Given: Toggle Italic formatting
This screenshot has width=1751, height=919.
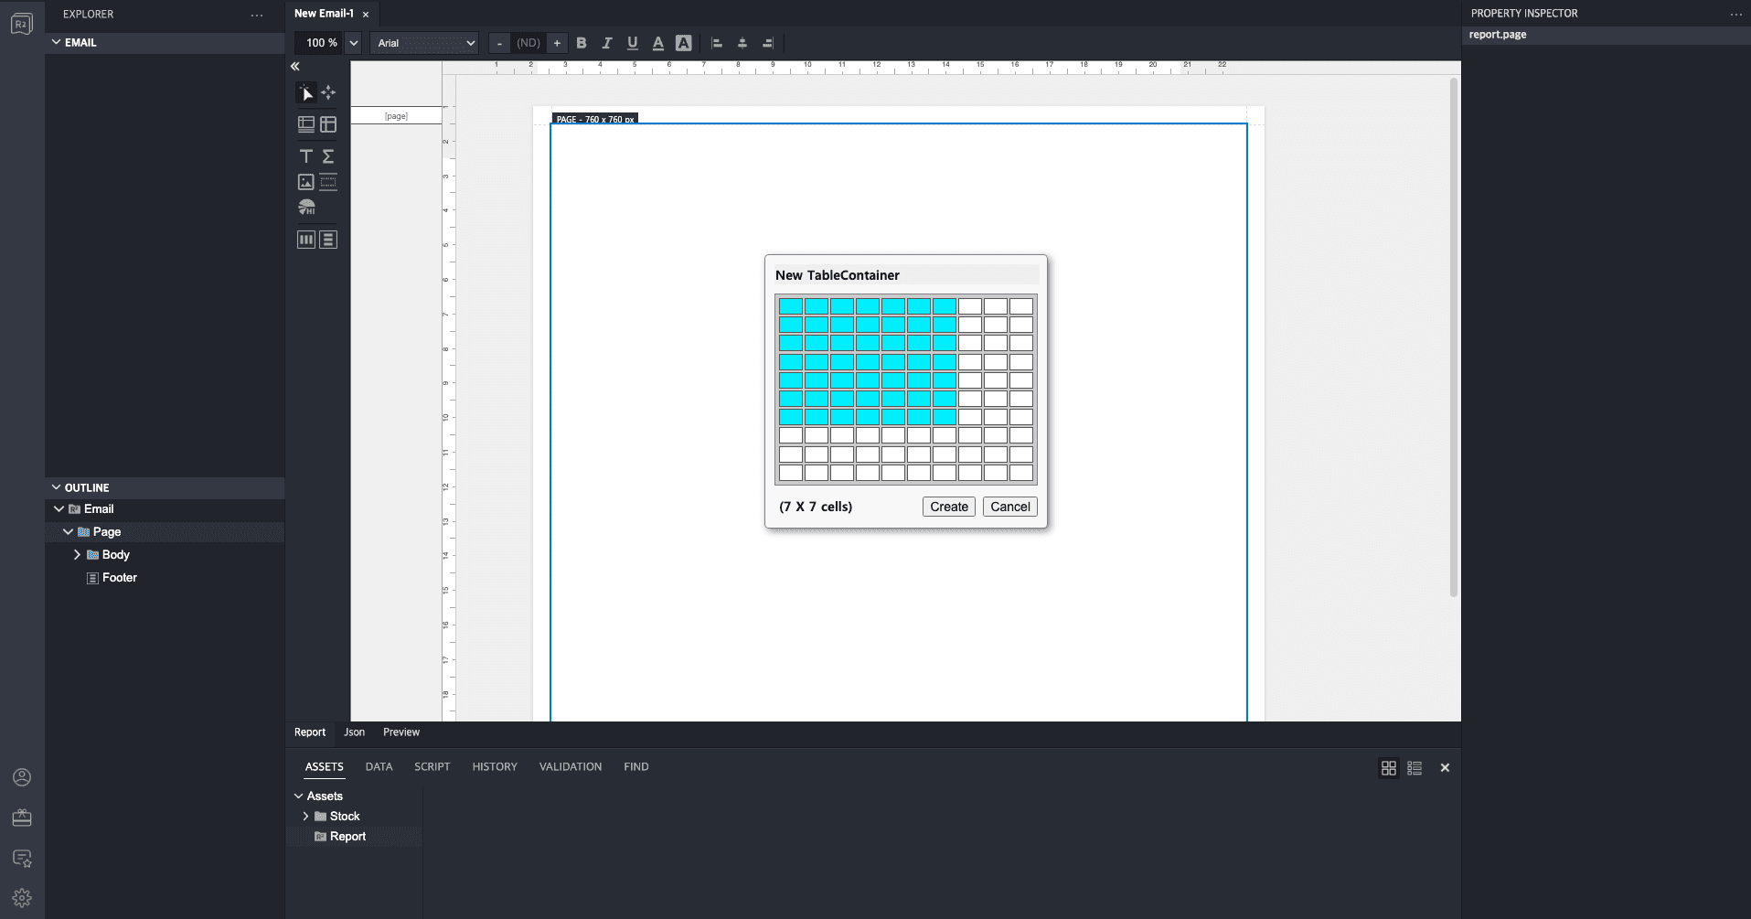Looking at the screenshot, I should (x=607, y=43).
